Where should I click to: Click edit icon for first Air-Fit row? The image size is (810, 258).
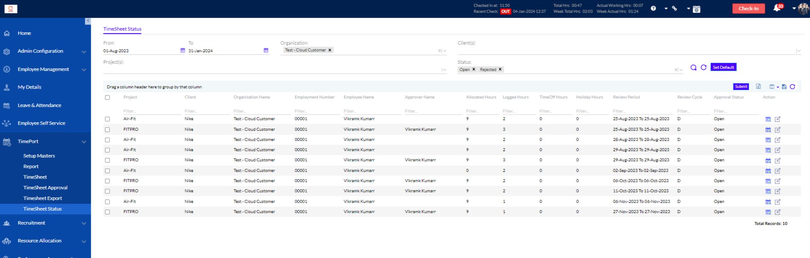tap(778, 119)
